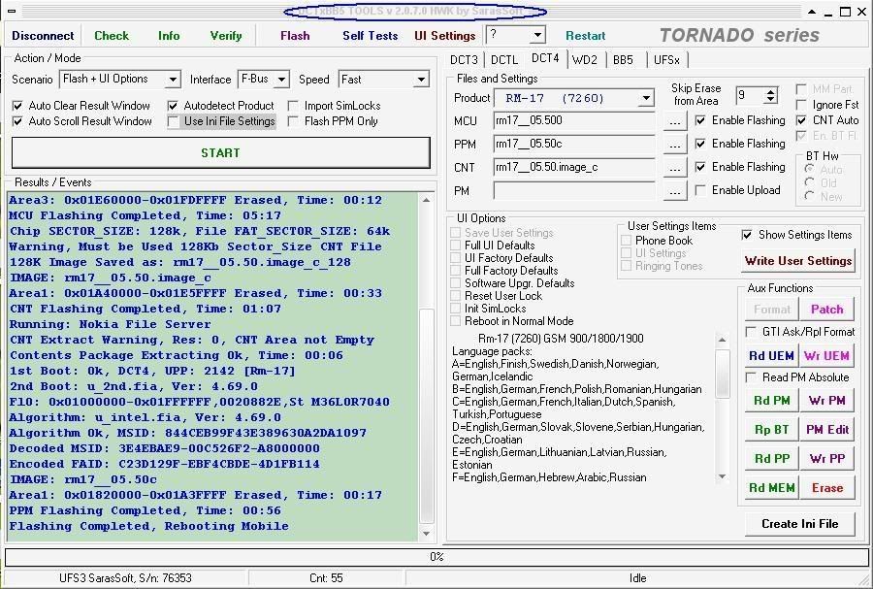This screenshot has width=873, height=589.
Task: Toggle Auto Clear Result Window checkbox
Action: click(17, 106)
